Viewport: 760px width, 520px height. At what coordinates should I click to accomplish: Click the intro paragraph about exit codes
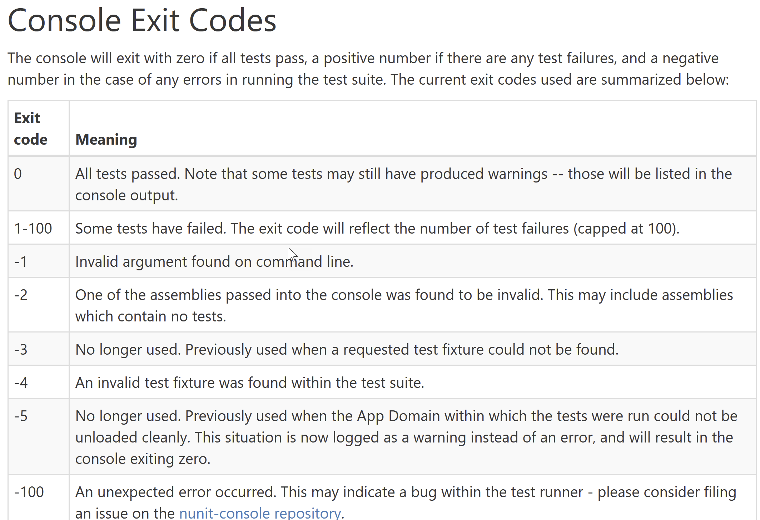click(x=368, y=69)
